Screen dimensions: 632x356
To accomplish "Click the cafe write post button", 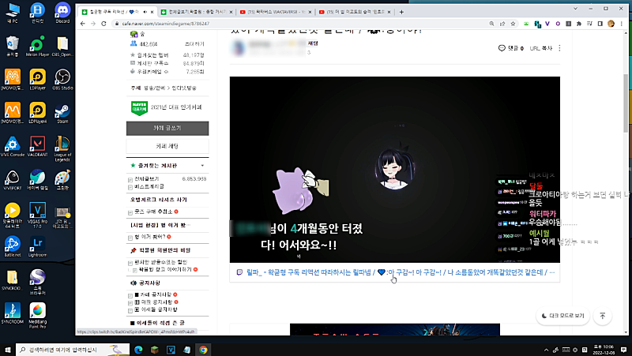I will pyautogui.click(x=167, y=128).
